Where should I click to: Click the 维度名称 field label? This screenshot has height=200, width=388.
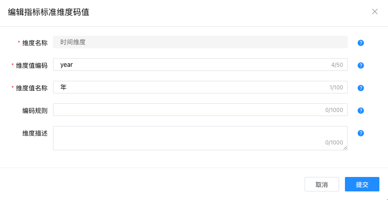(35, 43)
